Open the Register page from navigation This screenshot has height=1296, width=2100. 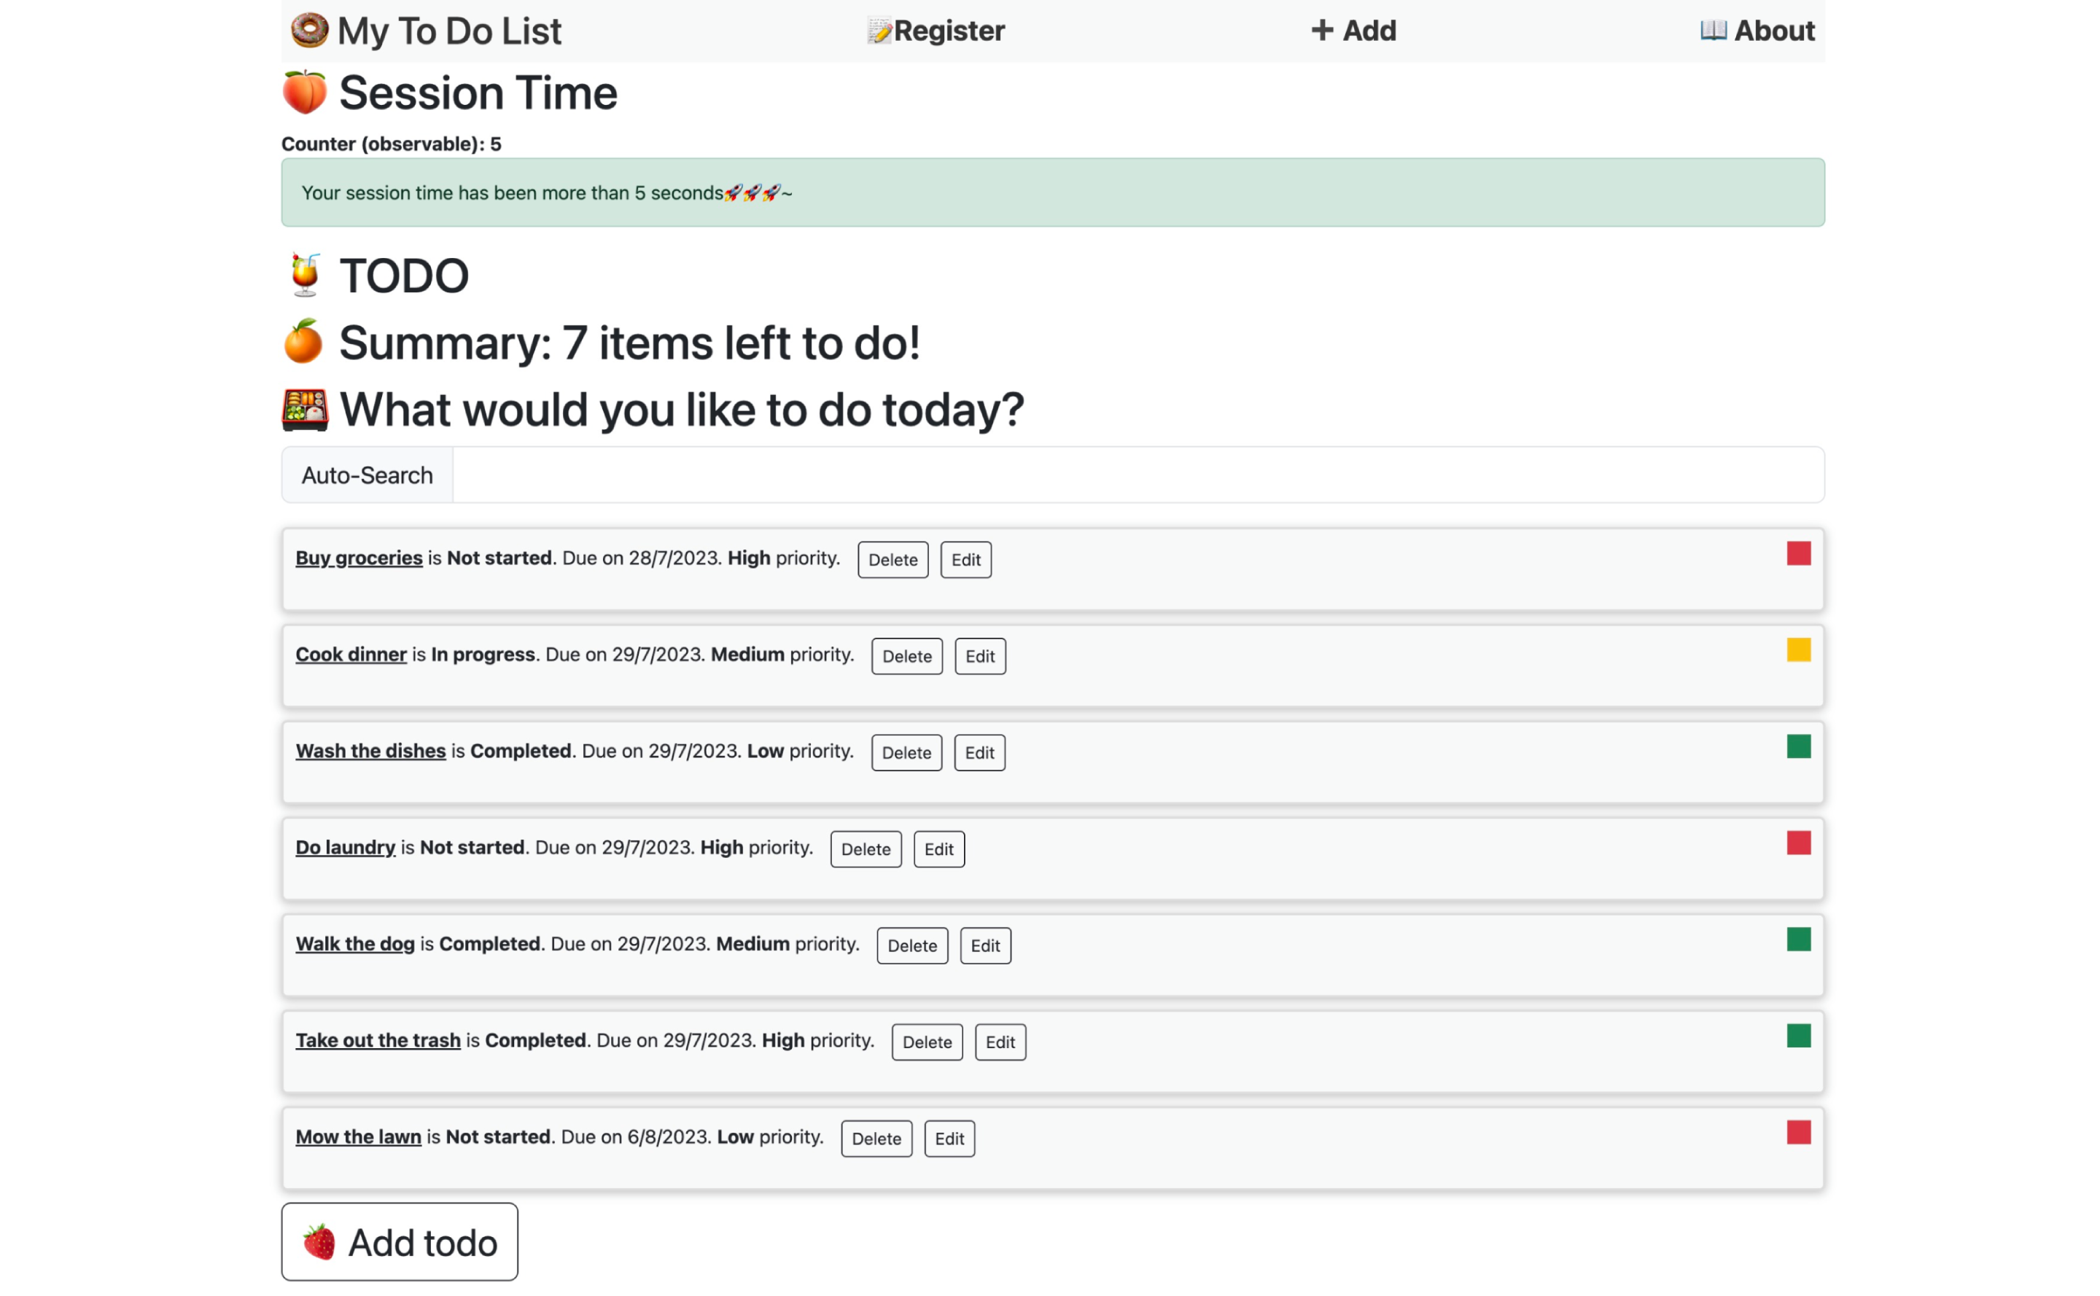[936, 31]
